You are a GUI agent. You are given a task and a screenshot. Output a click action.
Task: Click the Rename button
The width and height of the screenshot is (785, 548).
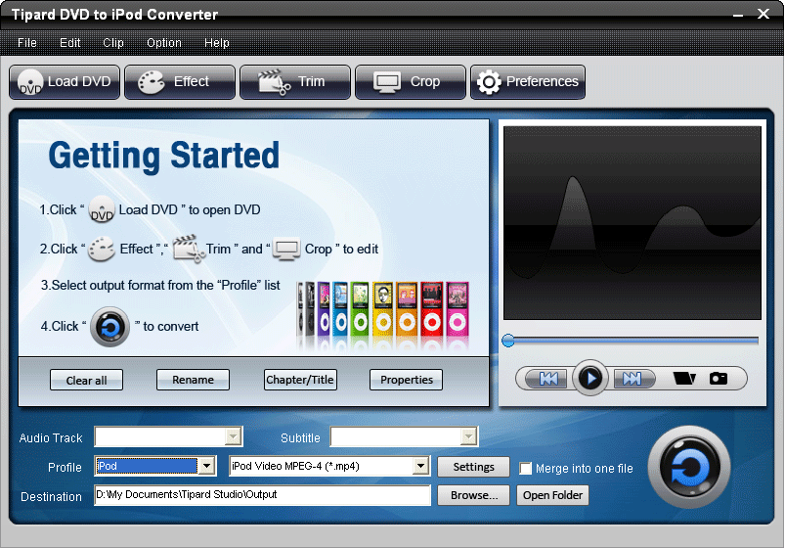[193, 380]
